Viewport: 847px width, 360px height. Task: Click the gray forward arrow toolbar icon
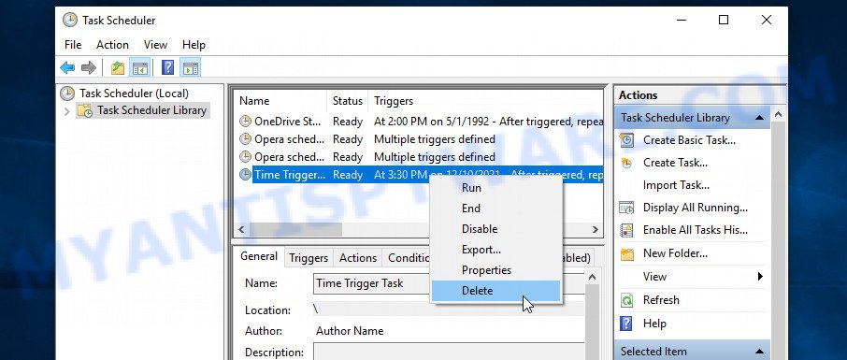point(89,67)
